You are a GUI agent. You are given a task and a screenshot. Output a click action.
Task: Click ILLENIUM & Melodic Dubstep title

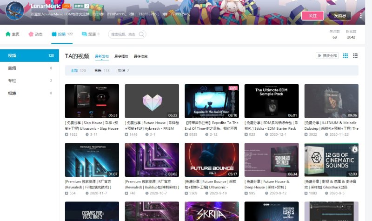[332, 126]
